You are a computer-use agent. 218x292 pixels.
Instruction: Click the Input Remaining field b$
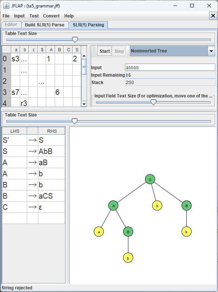coord(170,75)
